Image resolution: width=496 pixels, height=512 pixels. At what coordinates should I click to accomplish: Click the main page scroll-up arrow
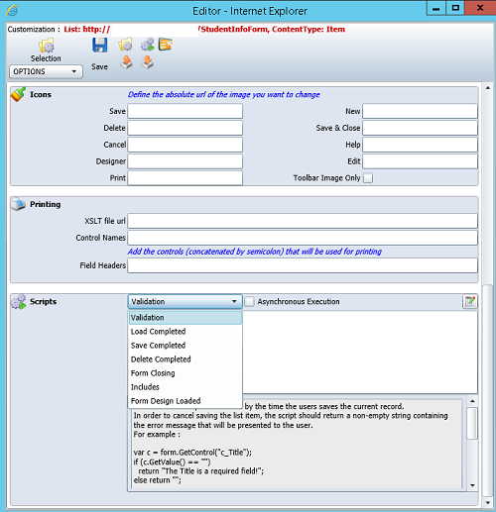click(488, 88)
